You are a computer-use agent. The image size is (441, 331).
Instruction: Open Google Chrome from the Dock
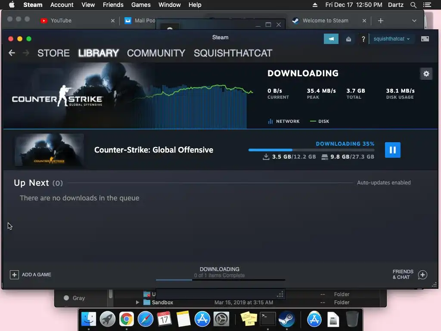pyautogui.click(x=126, y=319)
